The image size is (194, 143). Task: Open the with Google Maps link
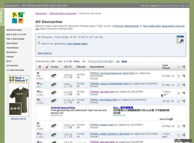(77, 44)
